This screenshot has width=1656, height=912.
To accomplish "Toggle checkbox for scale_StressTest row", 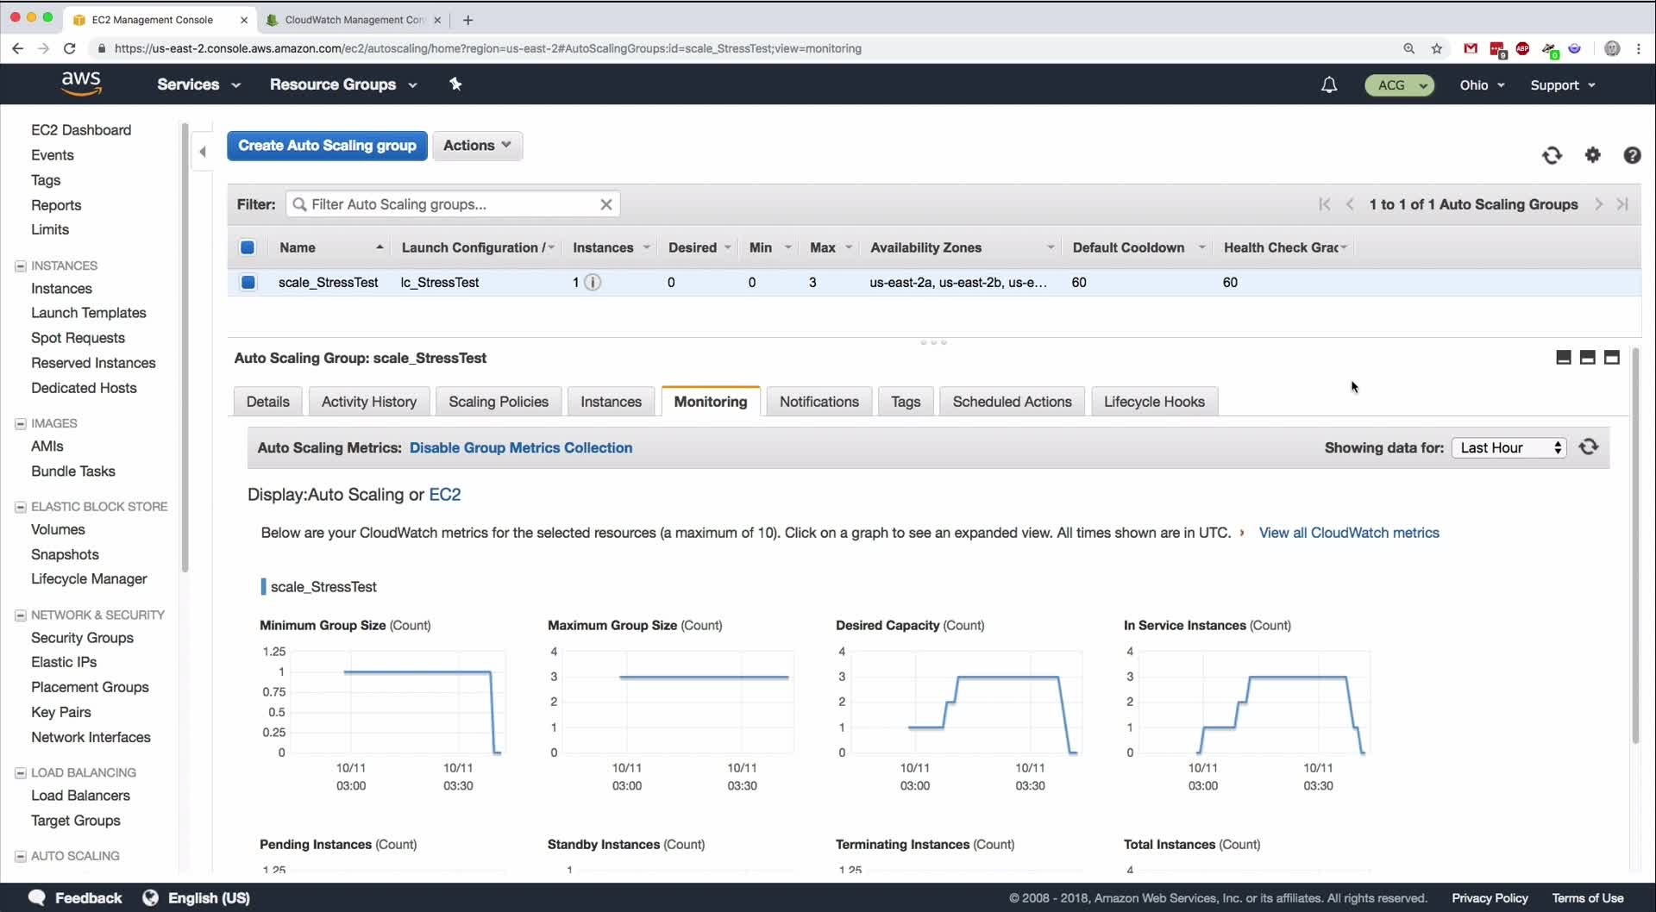I will click(x=248, y=282).
